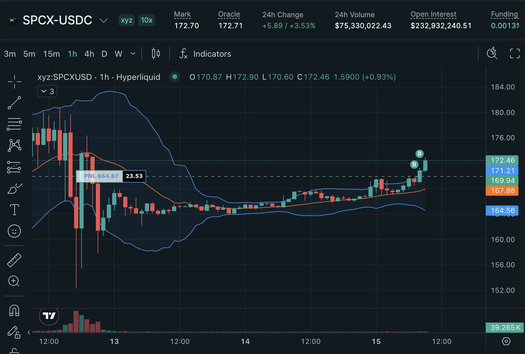Click the green market status dot
This screenshot has height=354, width=525.
pyautogui.click(x=175, y=77)
